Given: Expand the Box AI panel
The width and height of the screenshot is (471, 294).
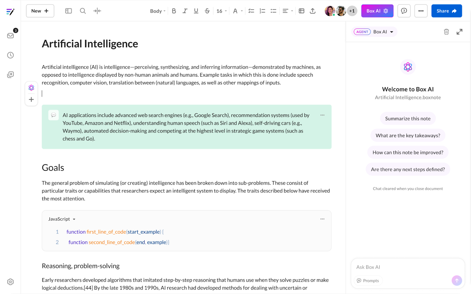Looking at the screenshot, I should tap(459, 32).
